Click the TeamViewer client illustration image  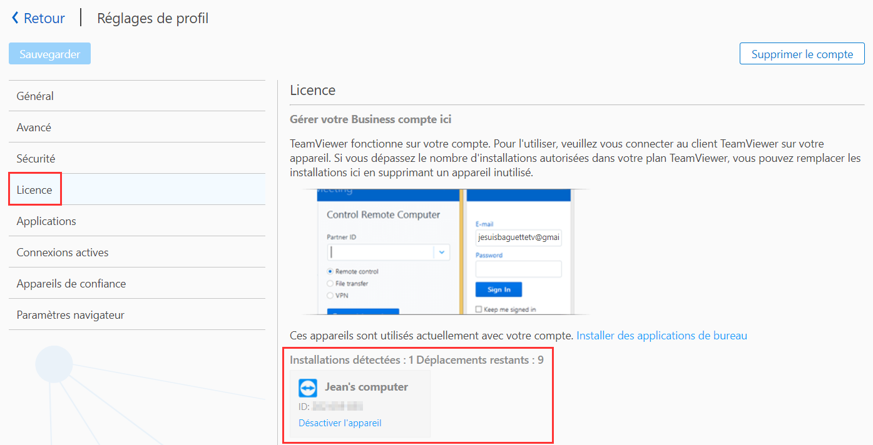point(446,251)
